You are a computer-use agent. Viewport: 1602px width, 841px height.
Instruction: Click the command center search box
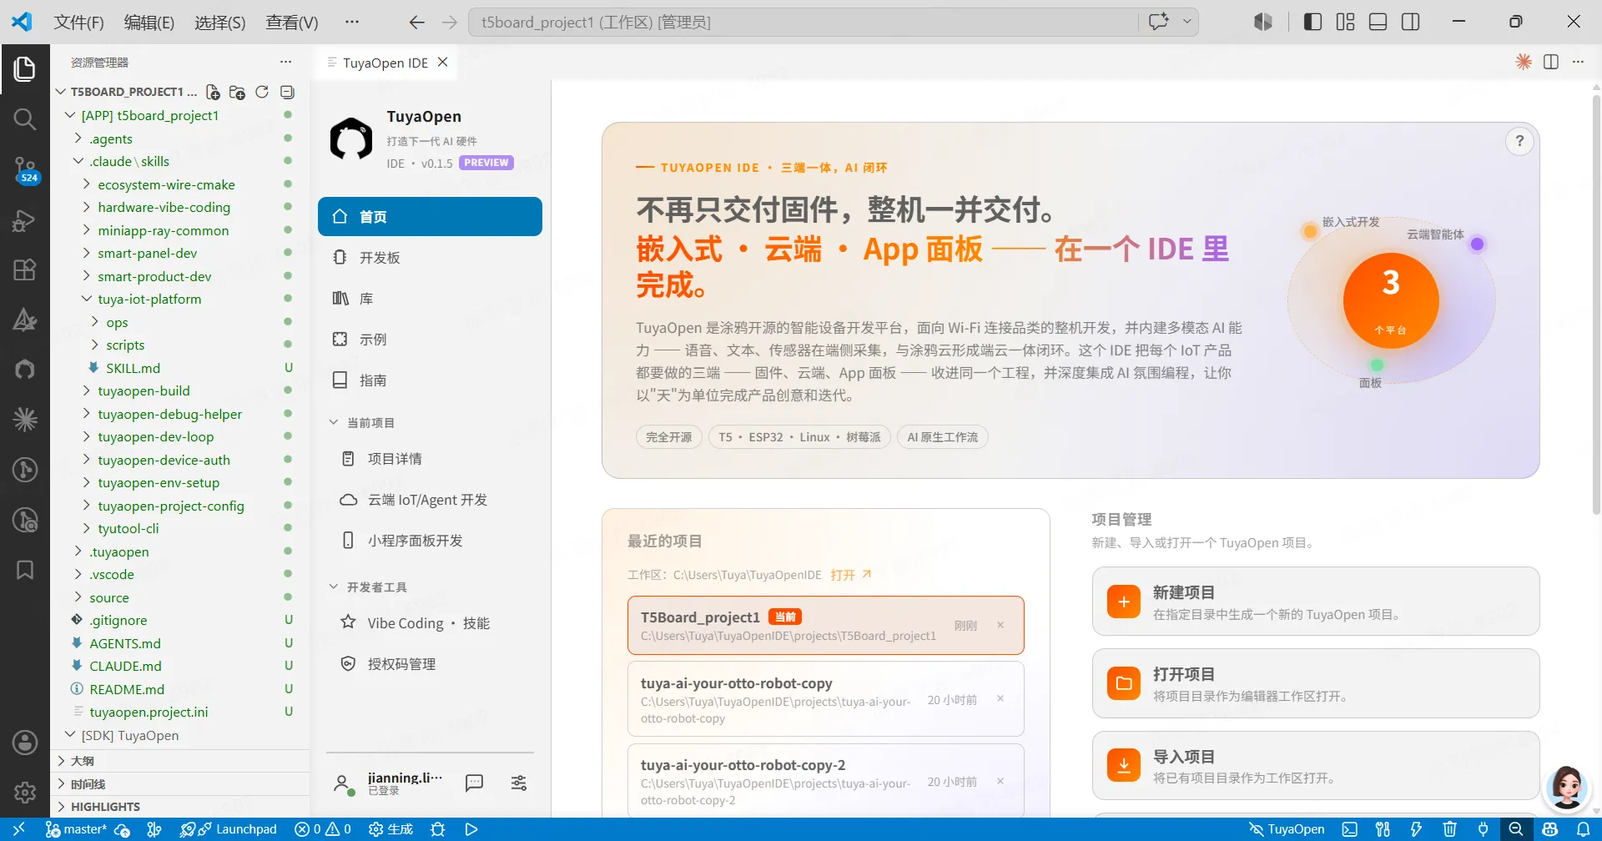[x=803, y=22]
